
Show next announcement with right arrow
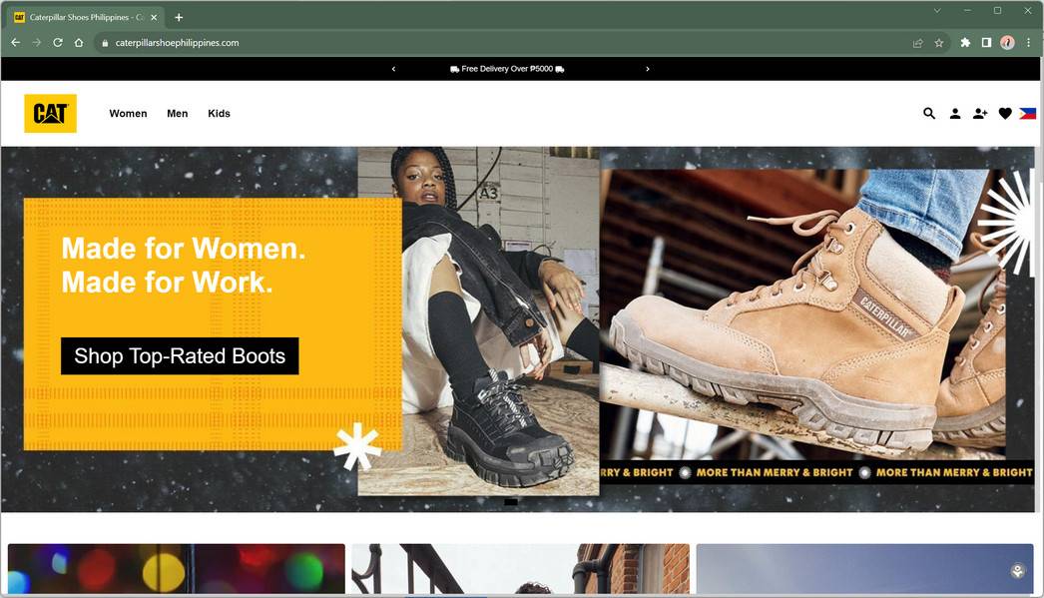click(x=647, y=69)
